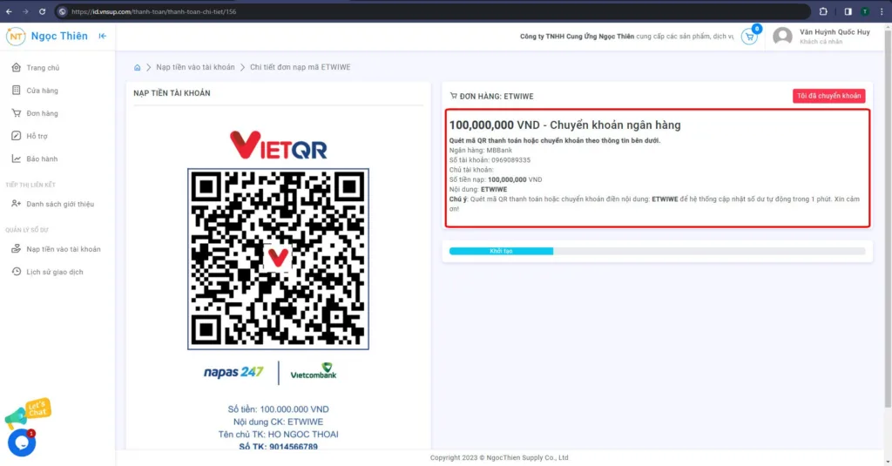This screenshot has width=892, height=466.
Task: Open Đơn hàng menu item
Action: [x=42, y=113]
